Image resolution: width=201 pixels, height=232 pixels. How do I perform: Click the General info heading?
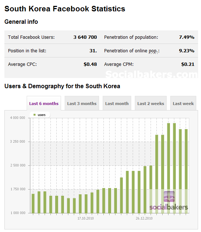pos(21,22)
